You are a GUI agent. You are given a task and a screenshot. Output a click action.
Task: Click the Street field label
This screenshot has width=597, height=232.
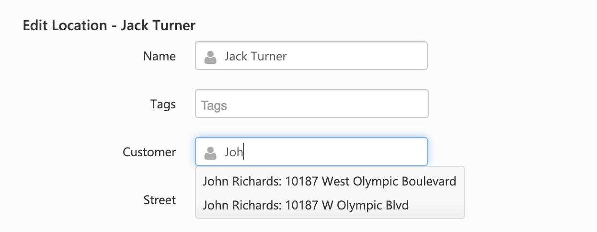(x=160, y=200)
